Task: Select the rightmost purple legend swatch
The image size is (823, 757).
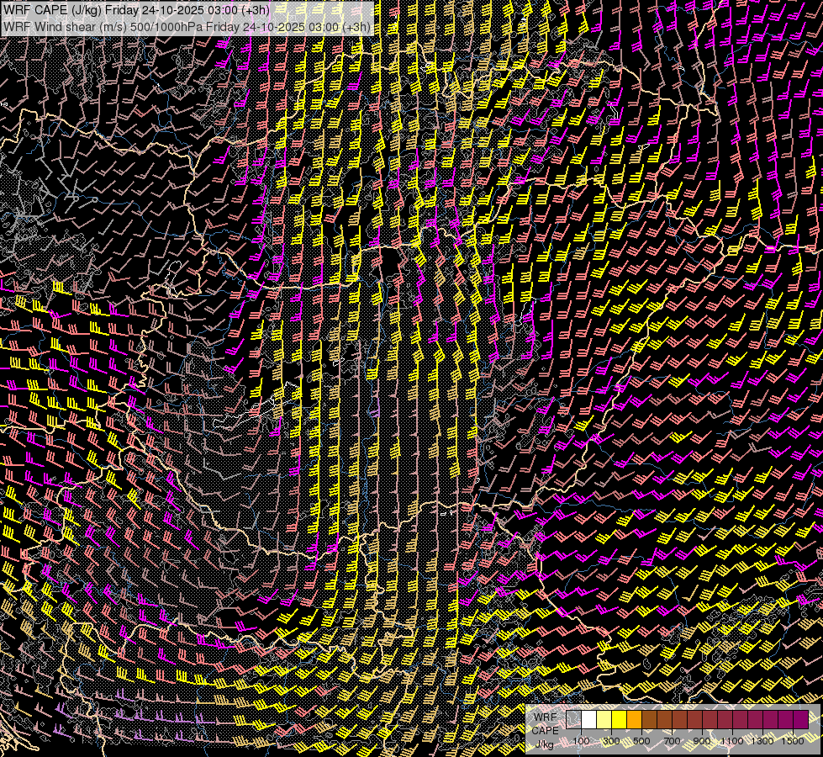Action: [801, 719]
